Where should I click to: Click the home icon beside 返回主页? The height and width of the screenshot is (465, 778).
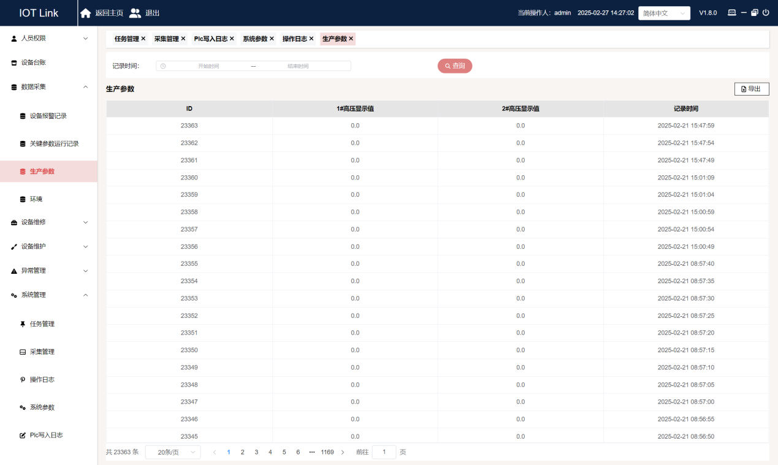click(86, 13)
